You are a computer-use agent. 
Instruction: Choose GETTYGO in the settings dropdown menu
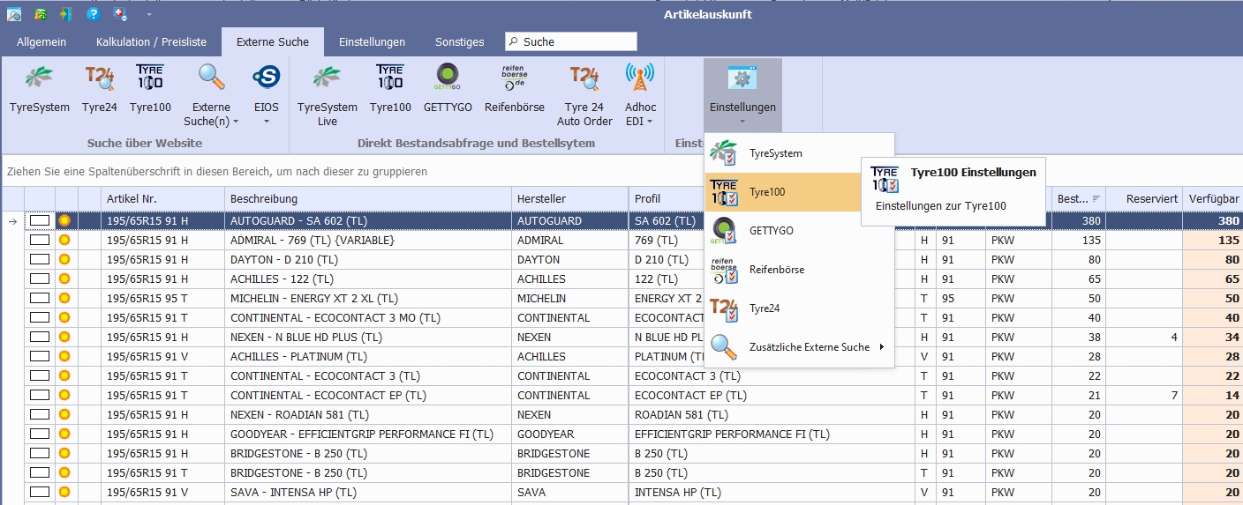[x=800, y=231]
